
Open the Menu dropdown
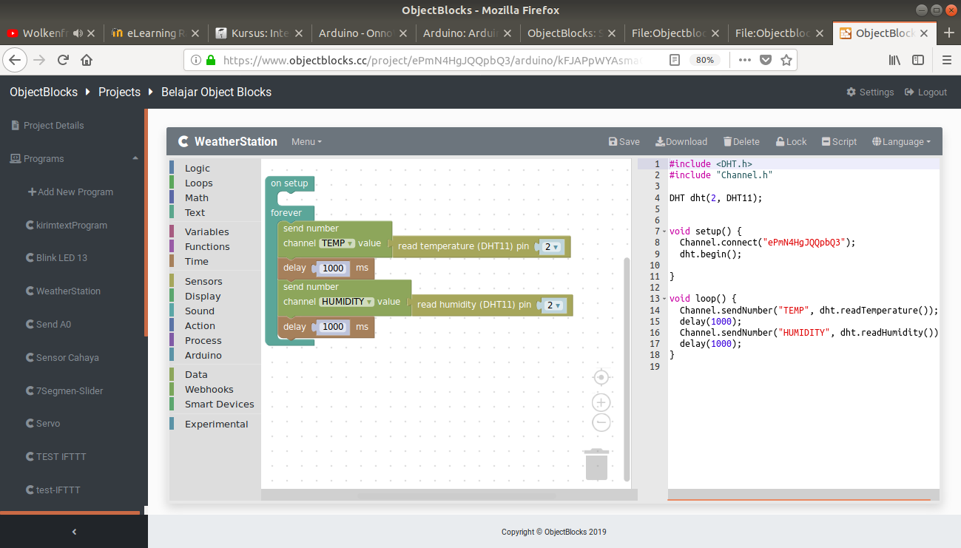[x=306, y=142]
